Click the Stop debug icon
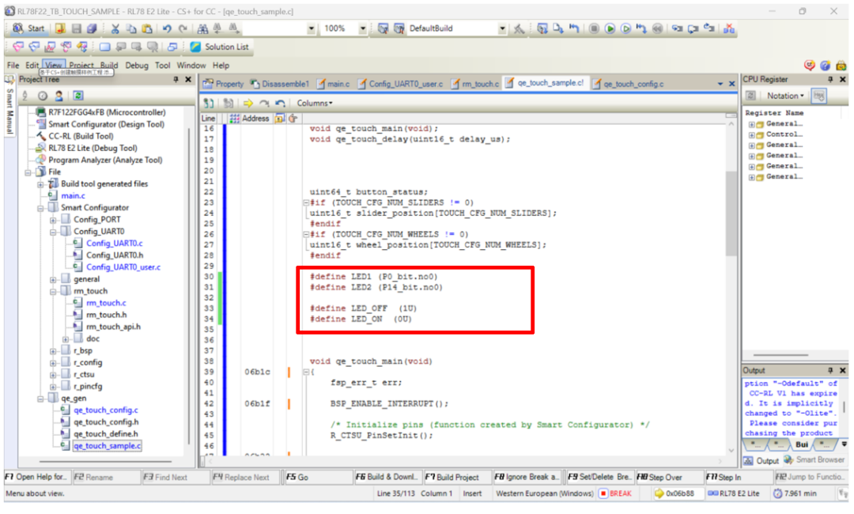Screen dimensions: 854x514 594,28
